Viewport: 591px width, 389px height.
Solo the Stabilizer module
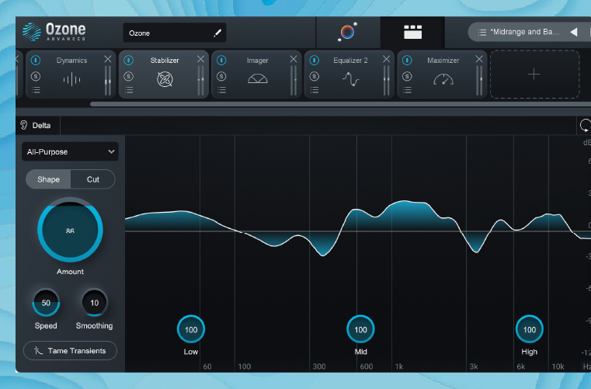click(x=128, y=77)
